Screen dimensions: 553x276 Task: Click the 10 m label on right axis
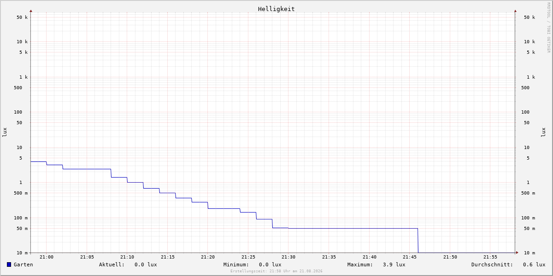coord(529,253)
